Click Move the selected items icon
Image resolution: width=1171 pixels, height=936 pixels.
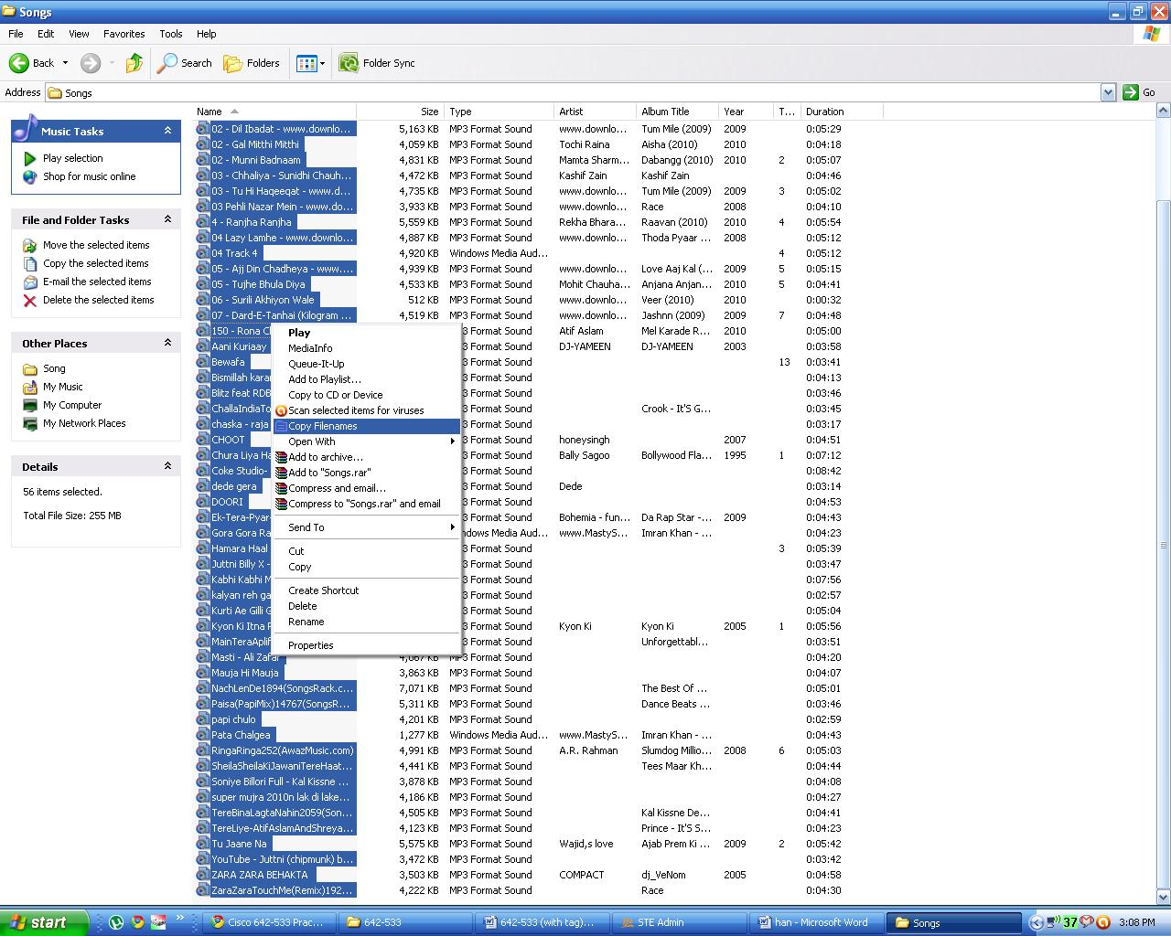point(30,245)
